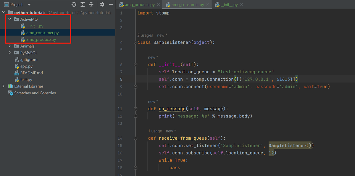This screenshot has height=176, width=355.
Task: Collapse the ActiveMQ folder chevron
Action: 9,19
